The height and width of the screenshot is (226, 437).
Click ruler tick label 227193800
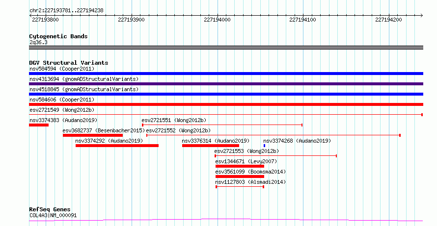[x=46, y=20]
